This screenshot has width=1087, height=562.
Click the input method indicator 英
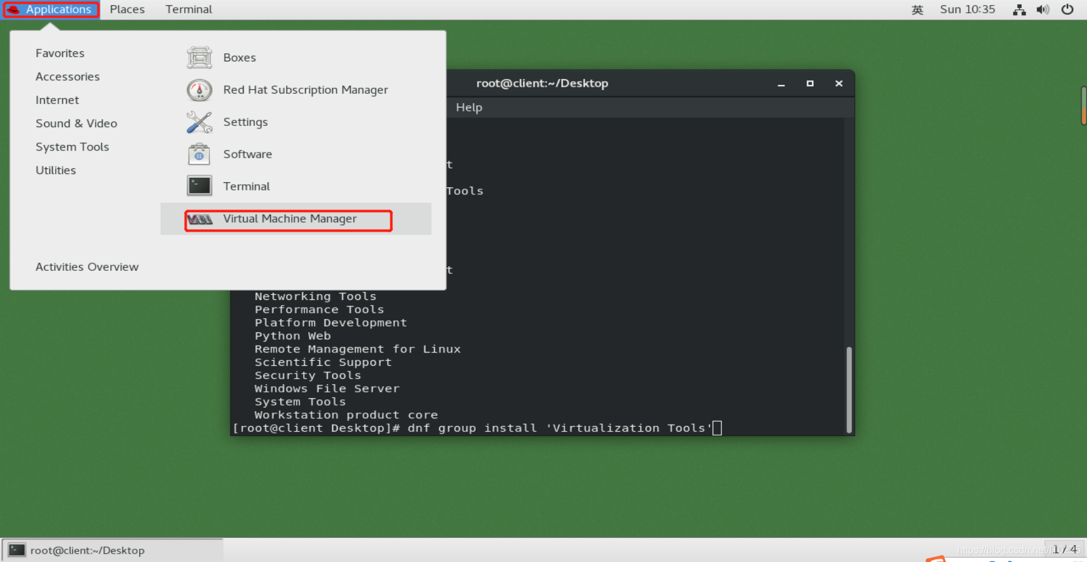coord(917,9)
